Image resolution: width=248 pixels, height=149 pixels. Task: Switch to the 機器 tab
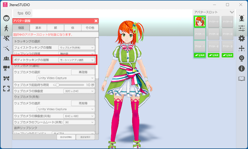tap(21, 28)
